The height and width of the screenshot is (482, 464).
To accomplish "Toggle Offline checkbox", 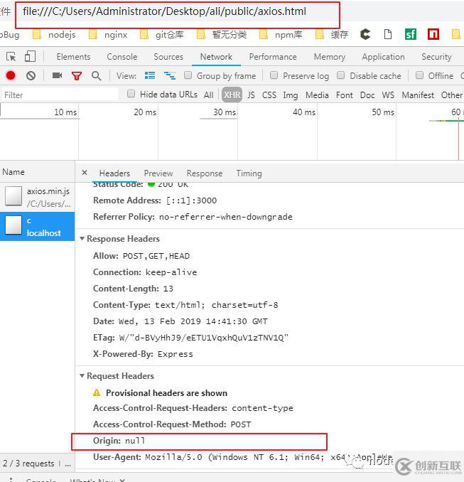I will (419, 75).
